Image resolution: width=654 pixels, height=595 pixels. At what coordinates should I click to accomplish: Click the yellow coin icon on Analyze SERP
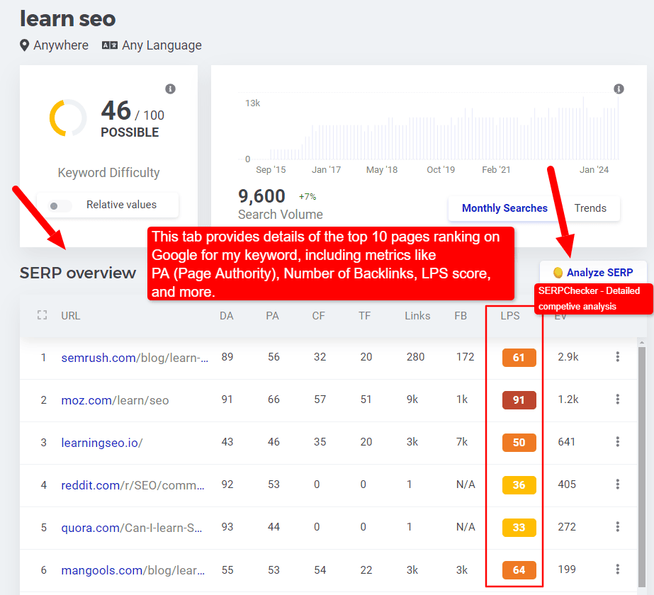558,273
